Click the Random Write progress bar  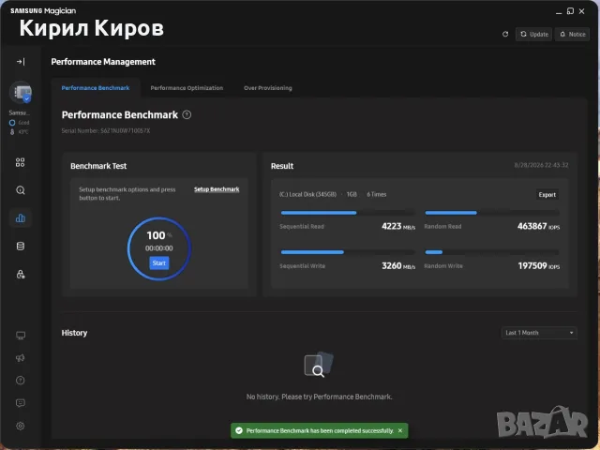click(x=492, y=252)
